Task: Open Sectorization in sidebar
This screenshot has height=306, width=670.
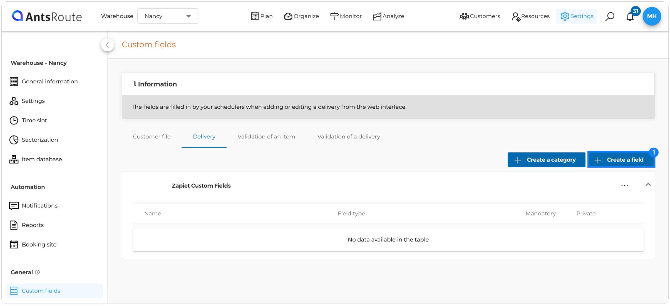Action: (34, 140)
